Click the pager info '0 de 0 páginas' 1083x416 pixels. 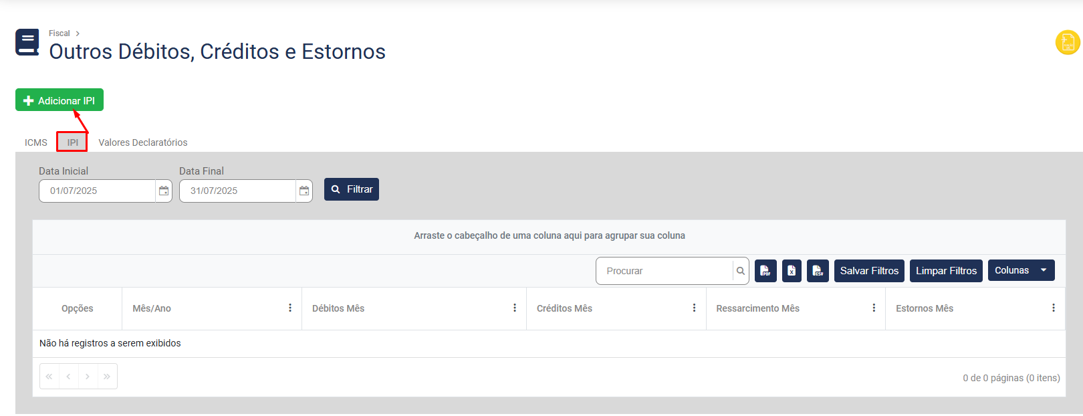[1011, 378]
